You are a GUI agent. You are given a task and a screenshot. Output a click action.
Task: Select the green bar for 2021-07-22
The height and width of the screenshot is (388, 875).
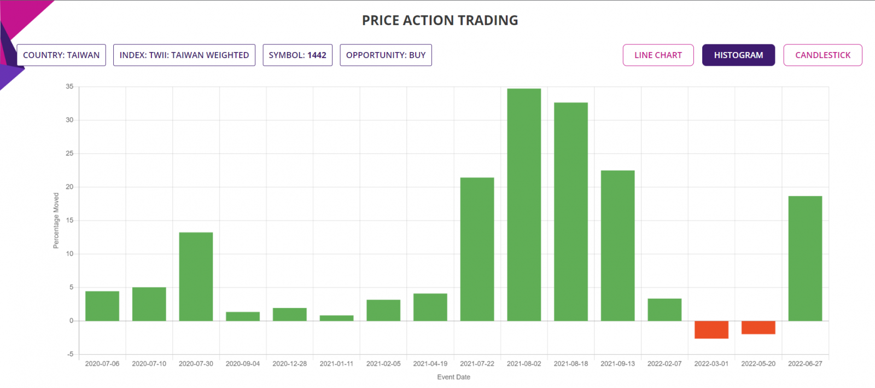click(x=477, y=249)
